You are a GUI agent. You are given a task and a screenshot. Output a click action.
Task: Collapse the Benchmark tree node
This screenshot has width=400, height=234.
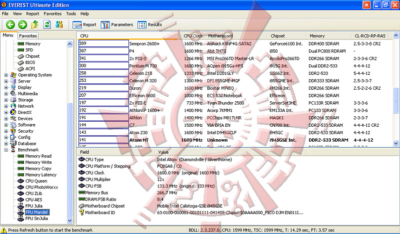point(6,150)
